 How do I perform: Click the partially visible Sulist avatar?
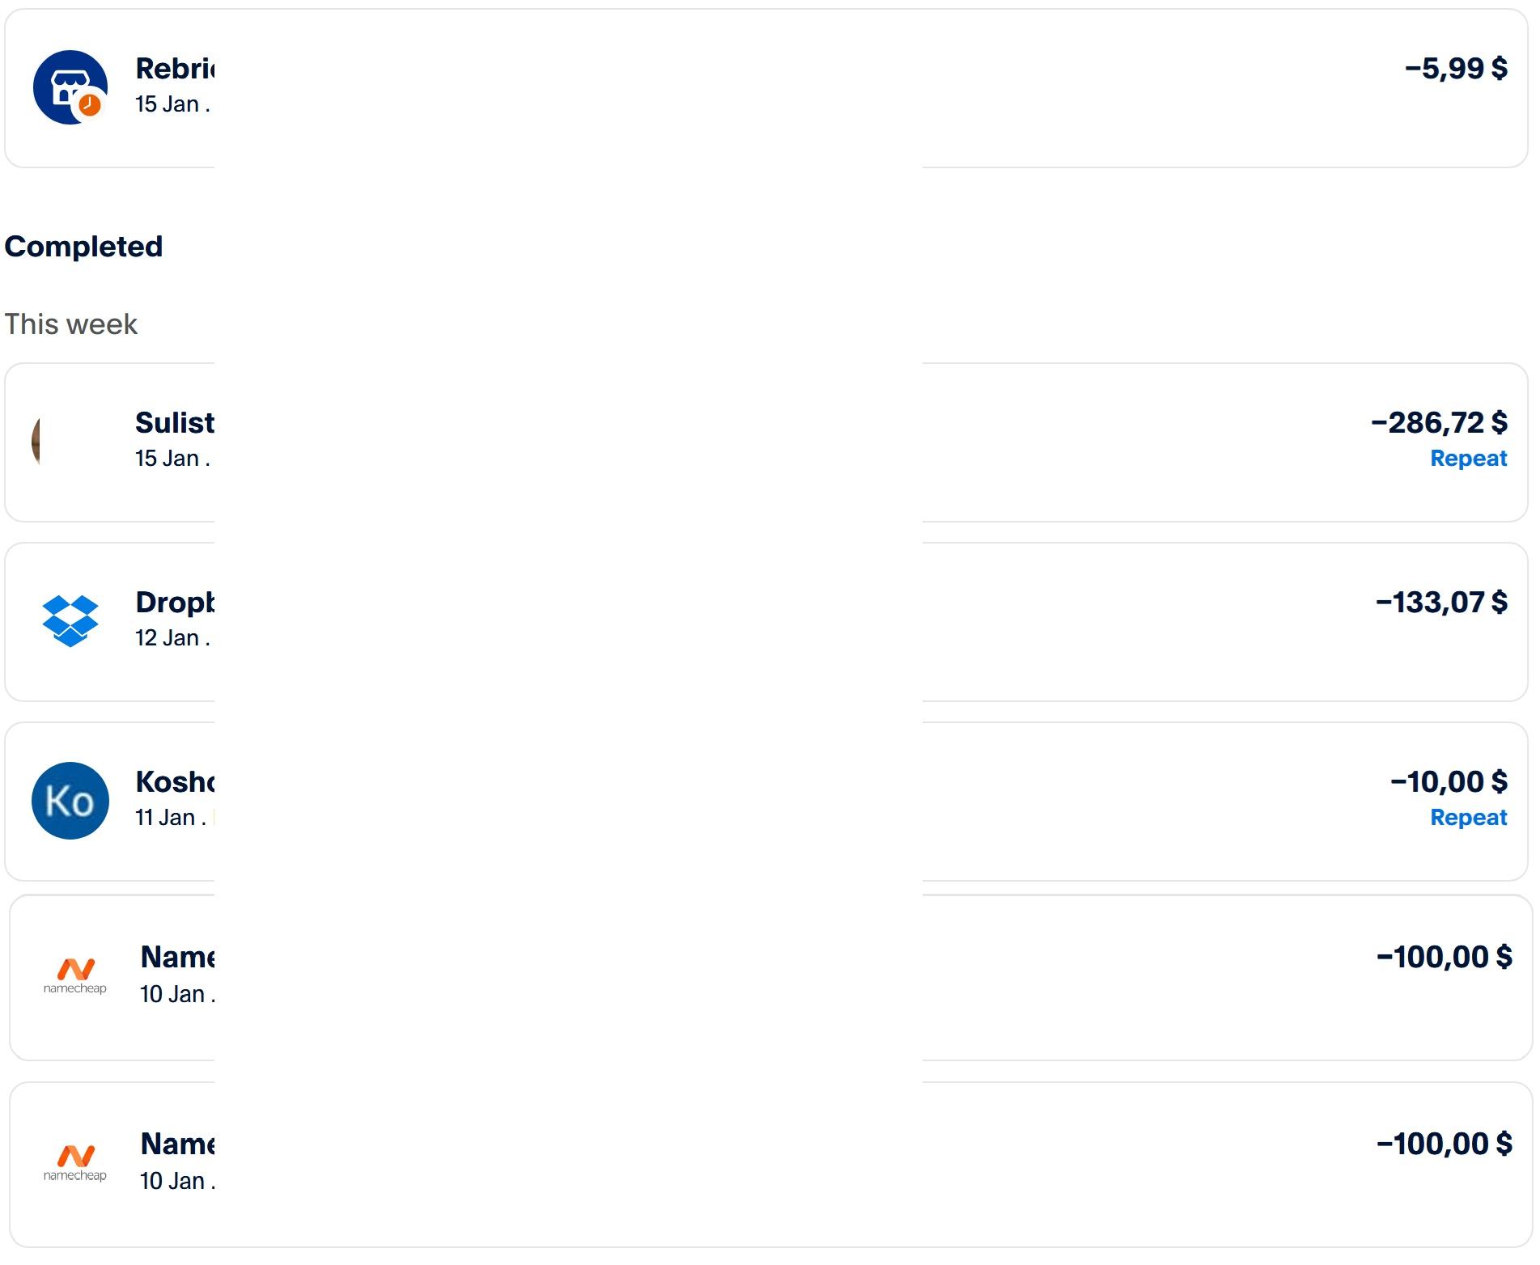pyautogui.click(x=36, y=442)
